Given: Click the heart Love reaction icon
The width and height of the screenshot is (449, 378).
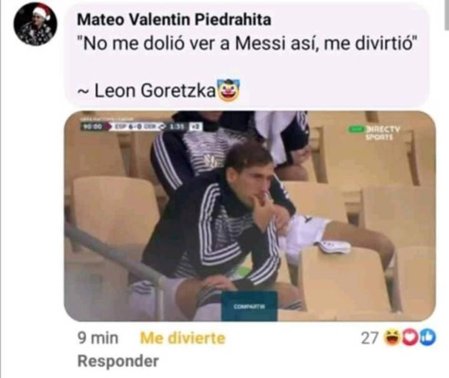Looking at the screenshot, I should click(x=409, y=338).
